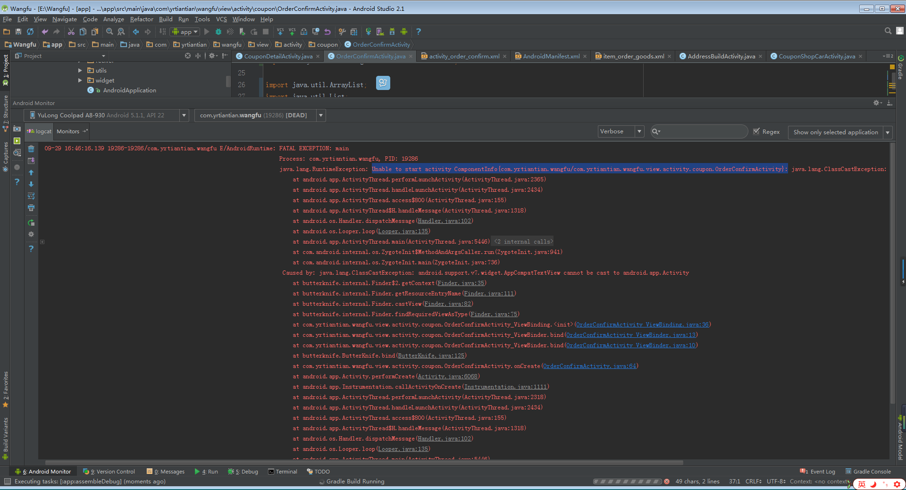Open logcat header settings via the gear icon
Viewport: 906px width, 490px height.
[x=31, y=234]
